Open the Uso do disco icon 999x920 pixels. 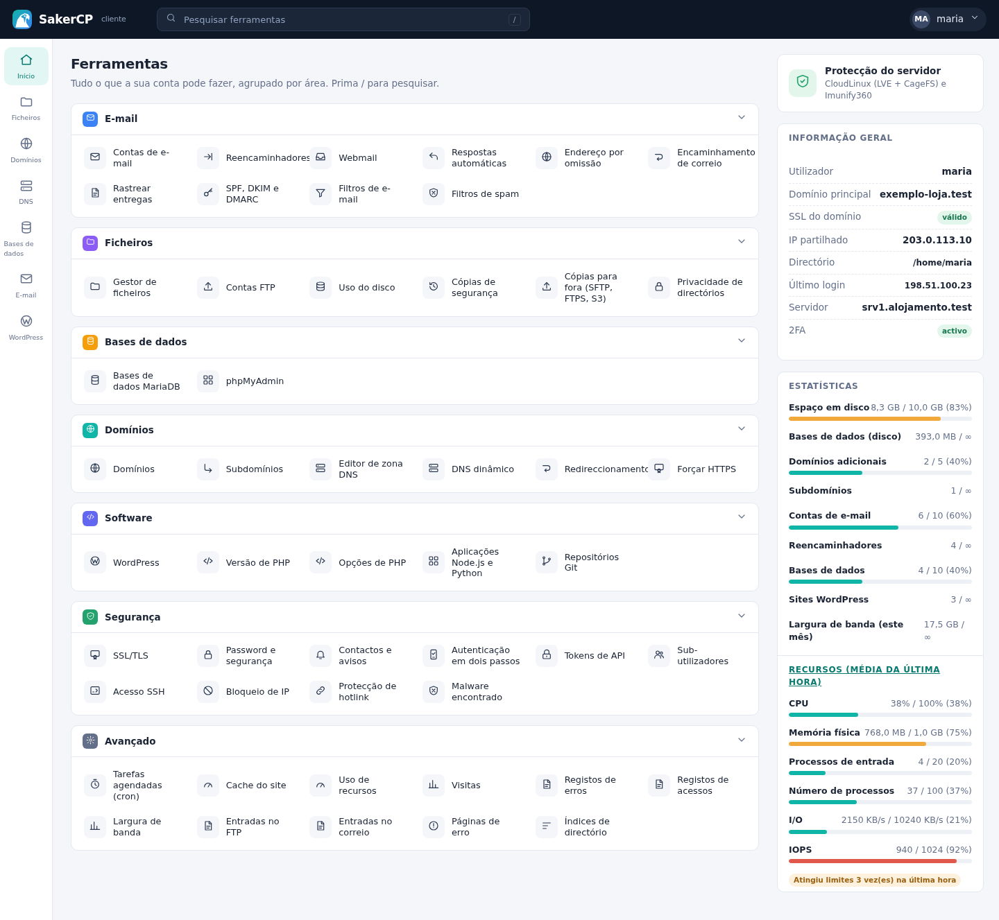[321, 287]
